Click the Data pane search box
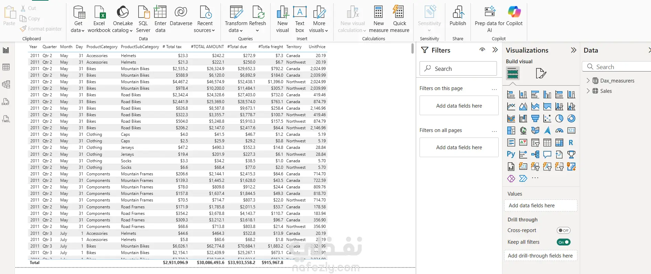Image resolution: width=651 pixels, height=274 pixels. click(616, 67)
